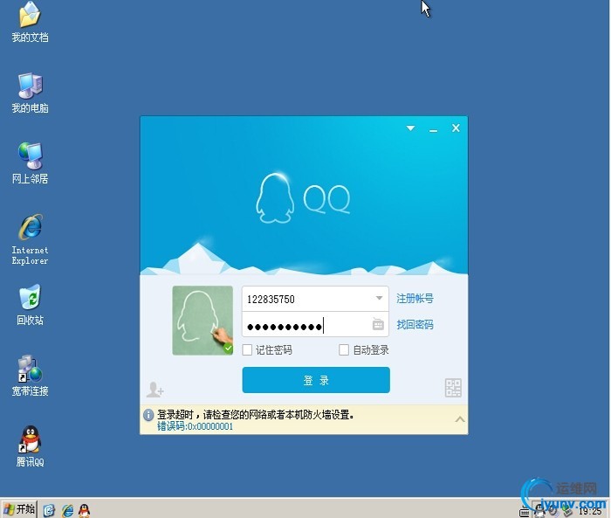The image size is (611, 518).
Task: Click the info icon in the error bar
Action: pos(148,415)
